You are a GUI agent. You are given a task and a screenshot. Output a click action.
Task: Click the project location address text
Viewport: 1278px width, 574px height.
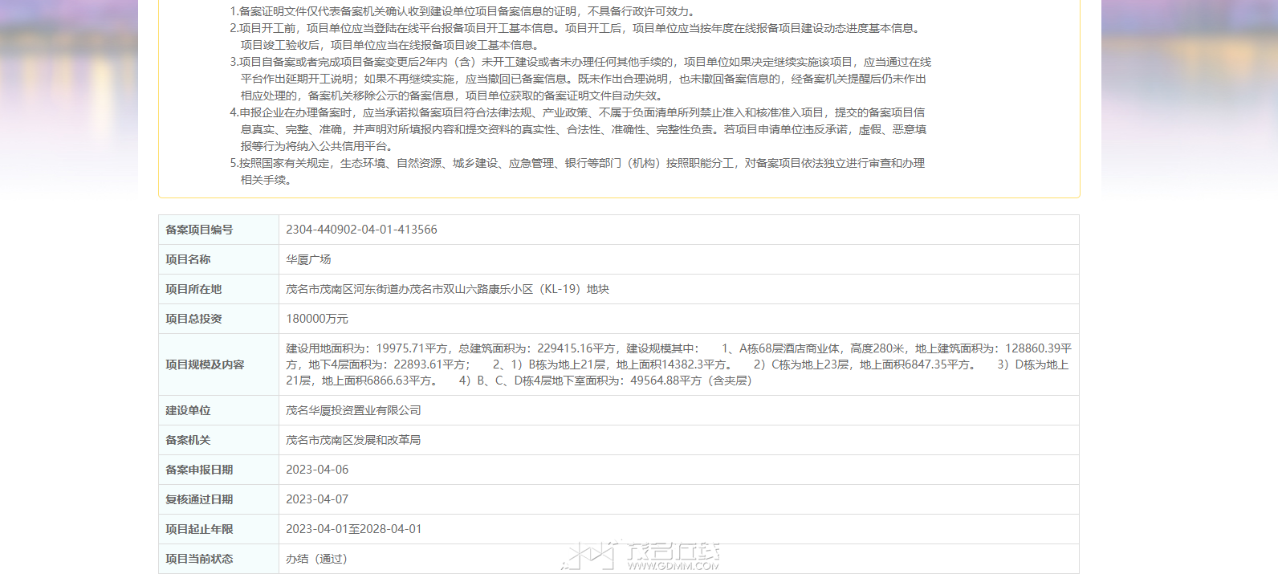[x=447, y=289]
